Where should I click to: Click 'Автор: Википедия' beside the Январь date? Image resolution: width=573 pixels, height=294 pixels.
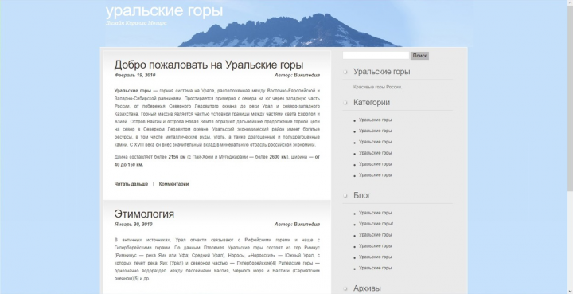pyautogui.click(x=297, y=225)
